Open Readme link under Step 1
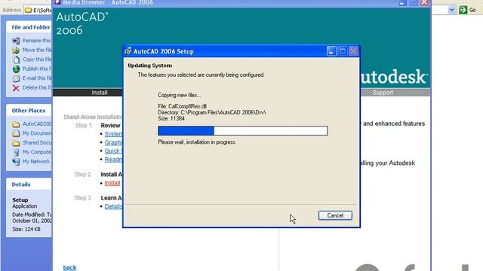 (x=113, y=159)
